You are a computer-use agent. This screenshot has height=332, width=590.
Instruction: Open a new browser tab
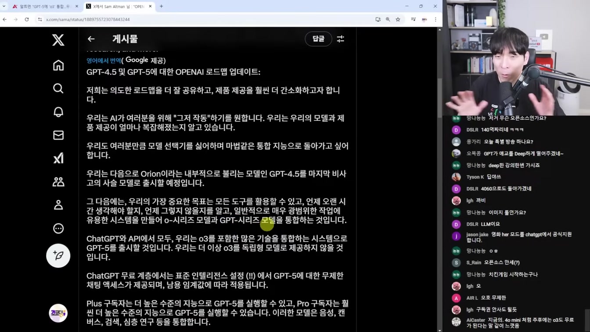161,7
